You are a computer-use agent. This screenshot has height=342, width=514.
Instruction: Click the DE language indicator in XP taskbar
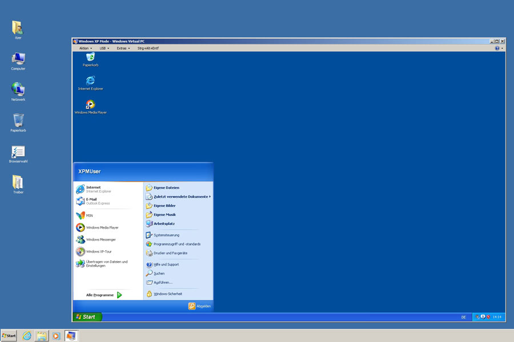(x=464, y=317)
